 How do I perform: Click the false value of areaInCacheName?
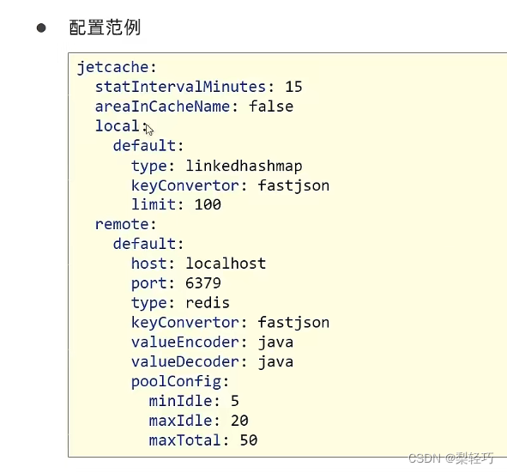[x=271, y=106]
